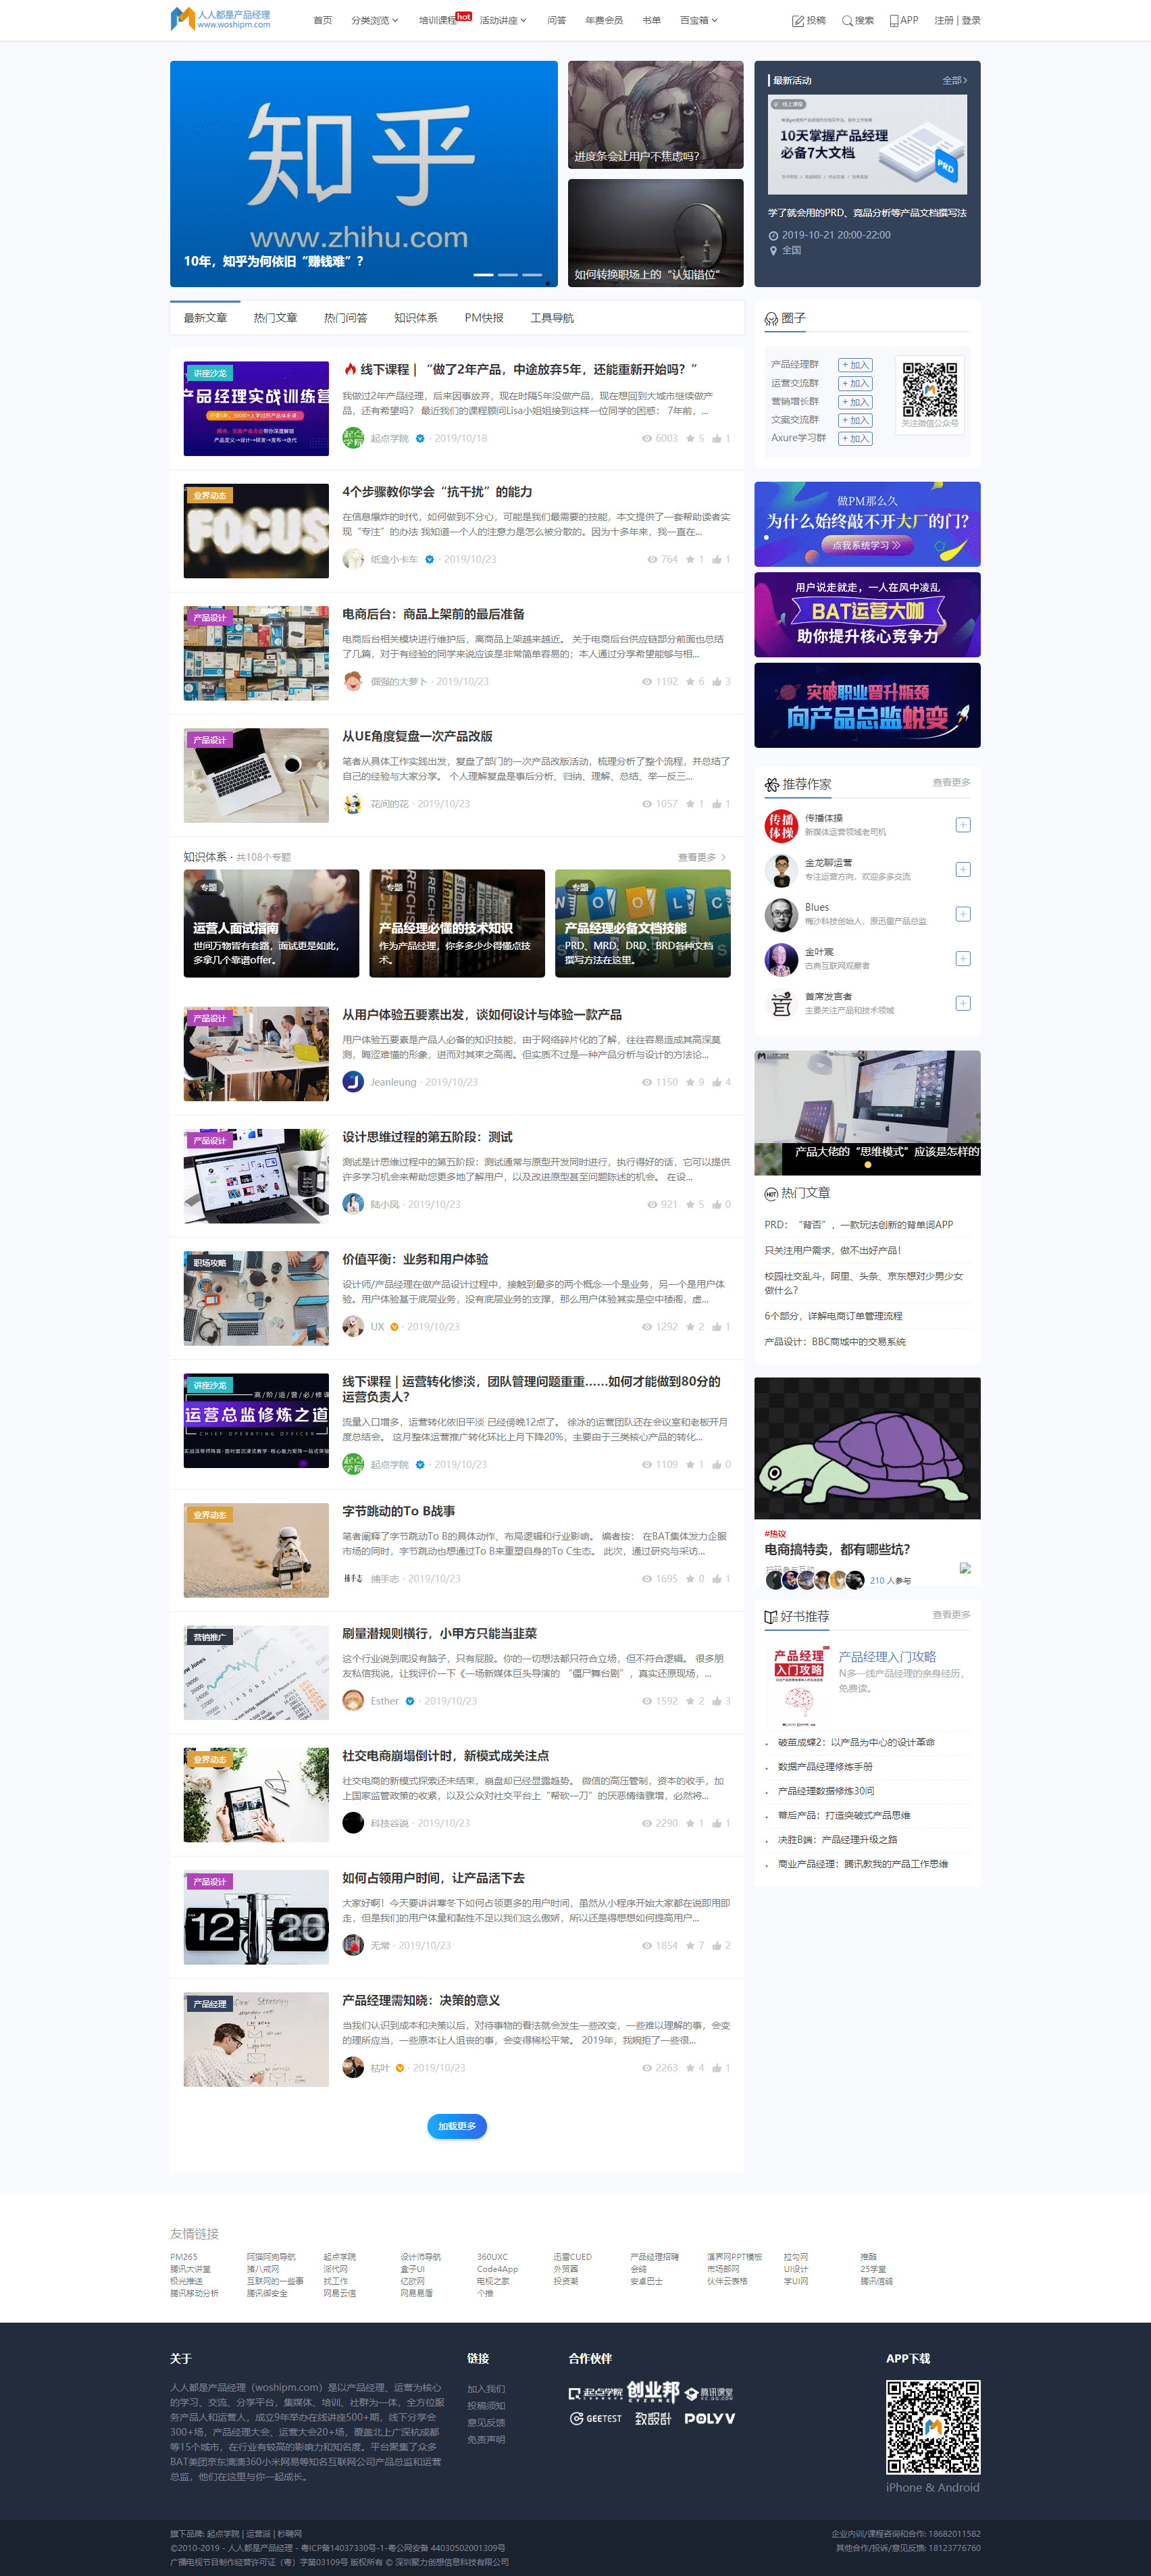The width and height of the screenshot is (1151, 2576).
Task: Switch to the 热门文章 tab
Action: point(275,318)
